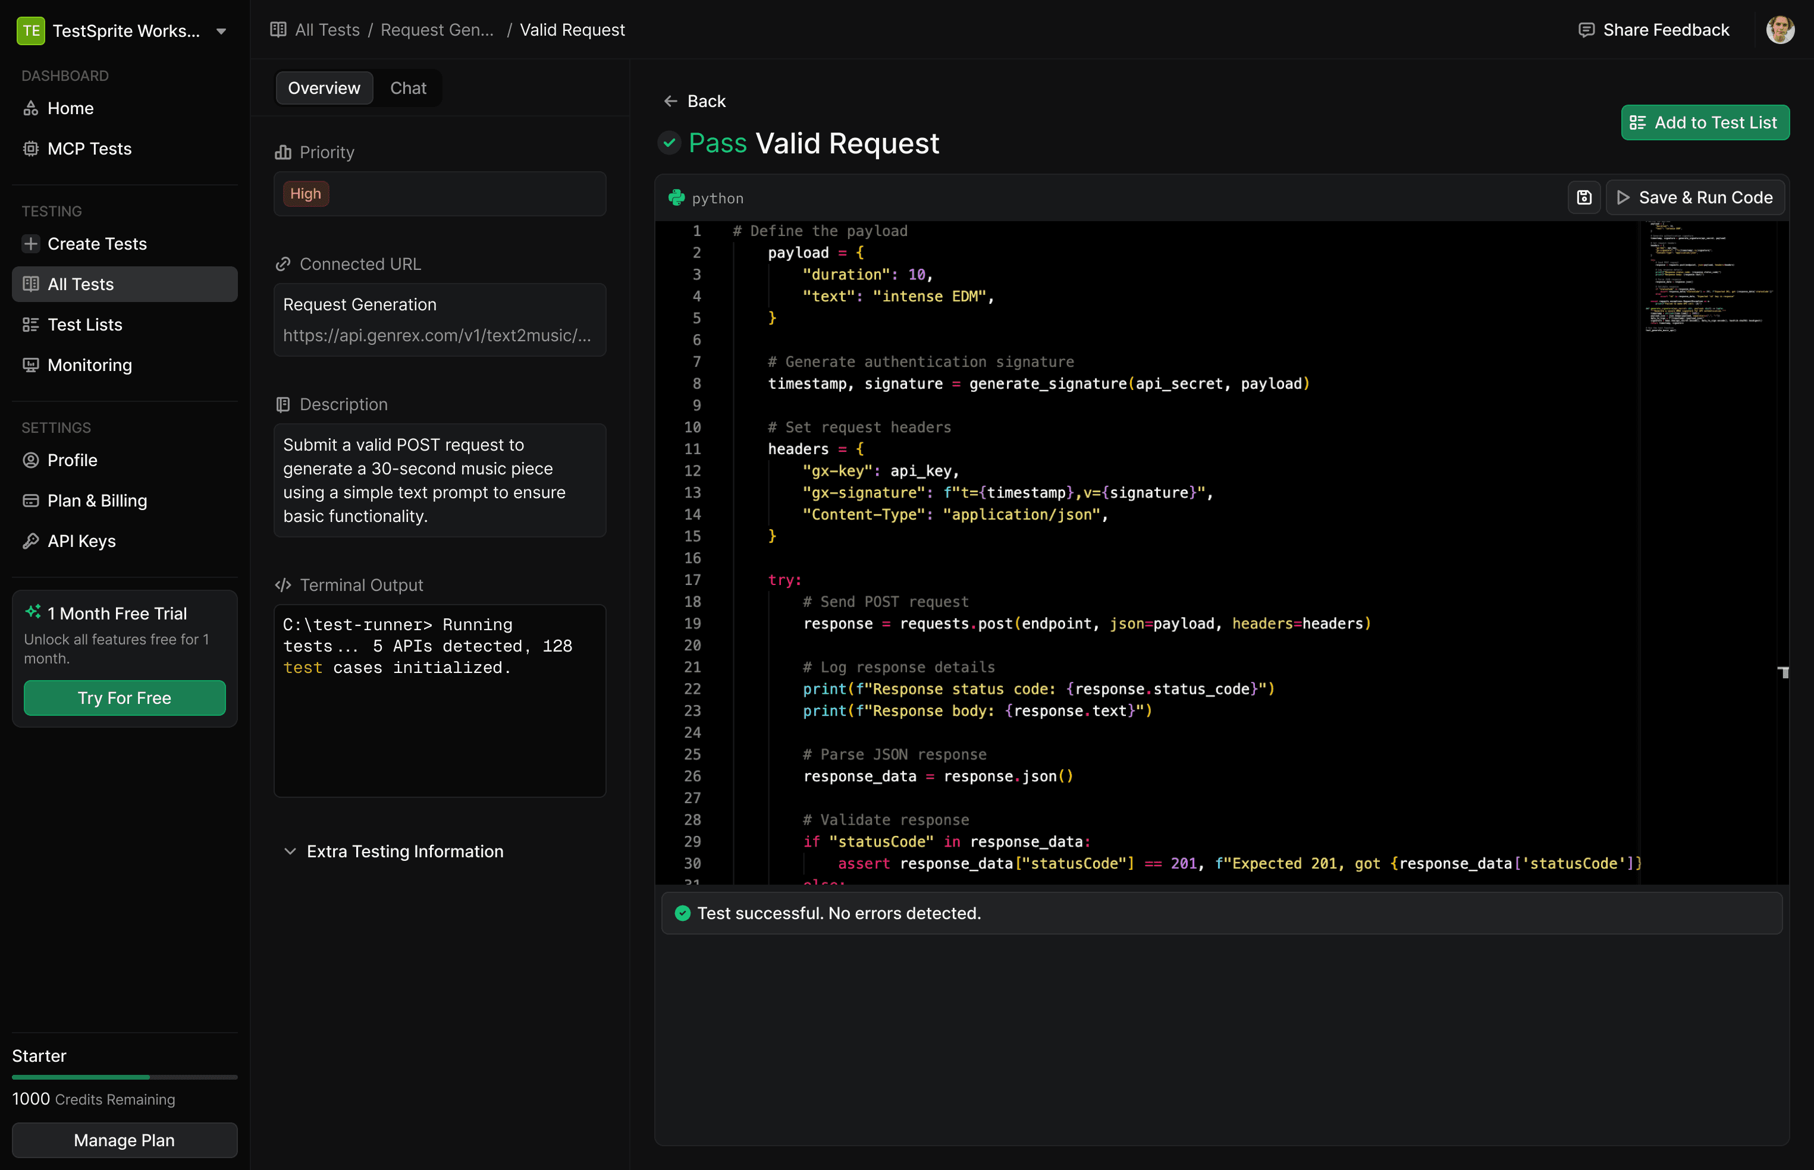
Task: Click the Back arrow
Action: coord(670,101)
